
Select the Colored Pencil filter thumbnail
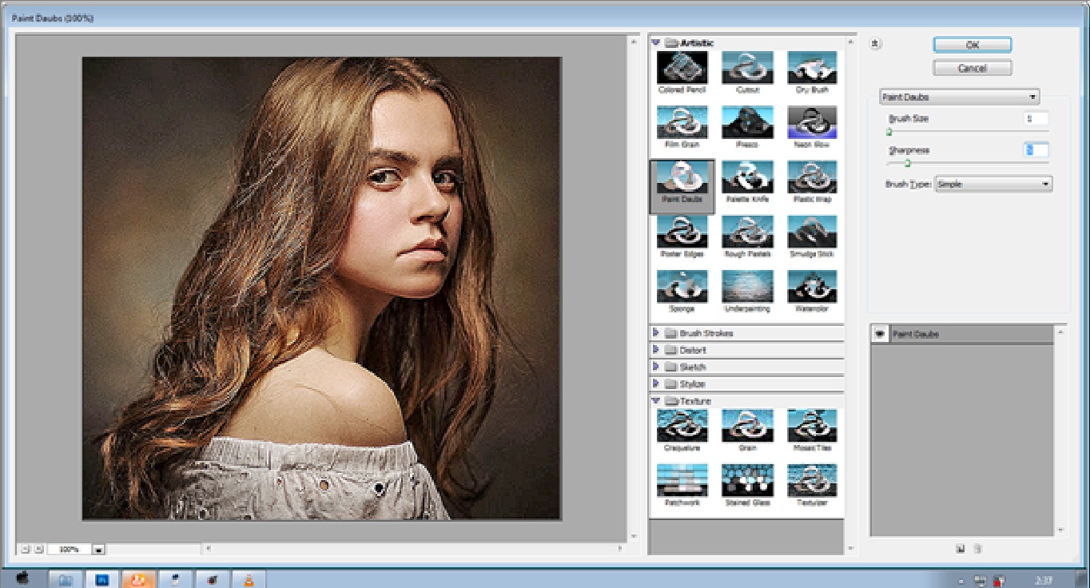coord(682,68)
